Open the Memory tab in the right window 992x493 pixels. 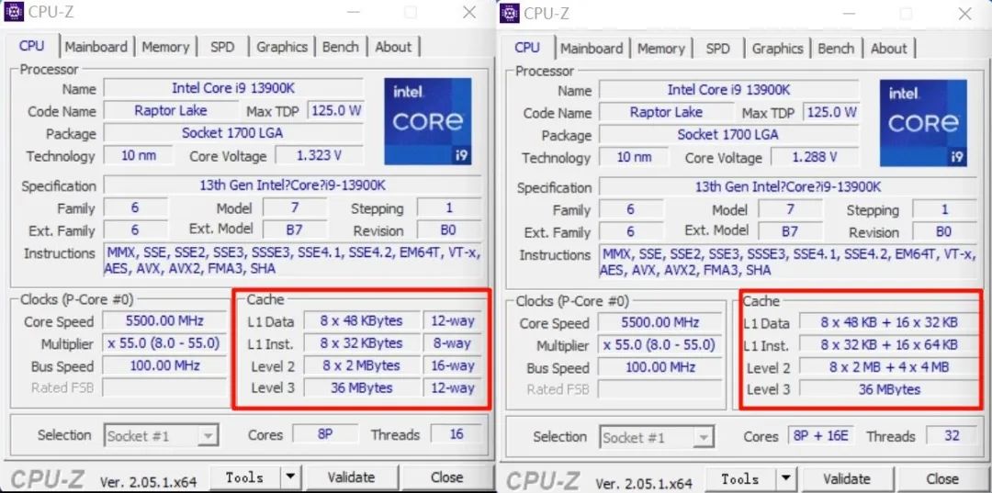(x=660, y=49)
